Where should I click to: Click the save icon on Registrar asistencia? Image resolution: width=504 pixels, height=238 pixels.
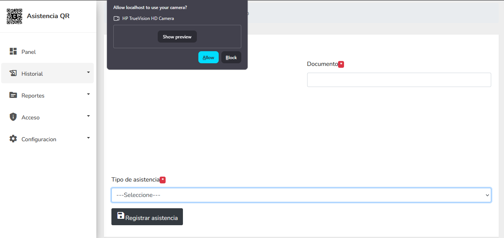[x=120, y=216]
